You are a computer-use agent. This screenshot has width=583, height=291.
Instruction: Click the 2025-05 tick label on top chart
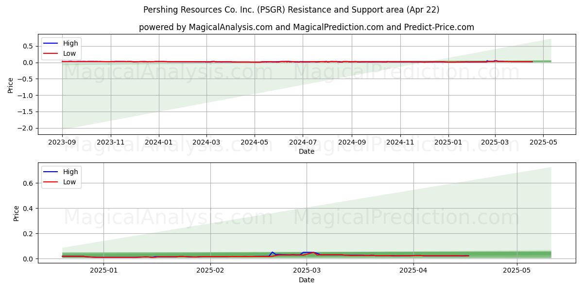(x=543, y=143)
